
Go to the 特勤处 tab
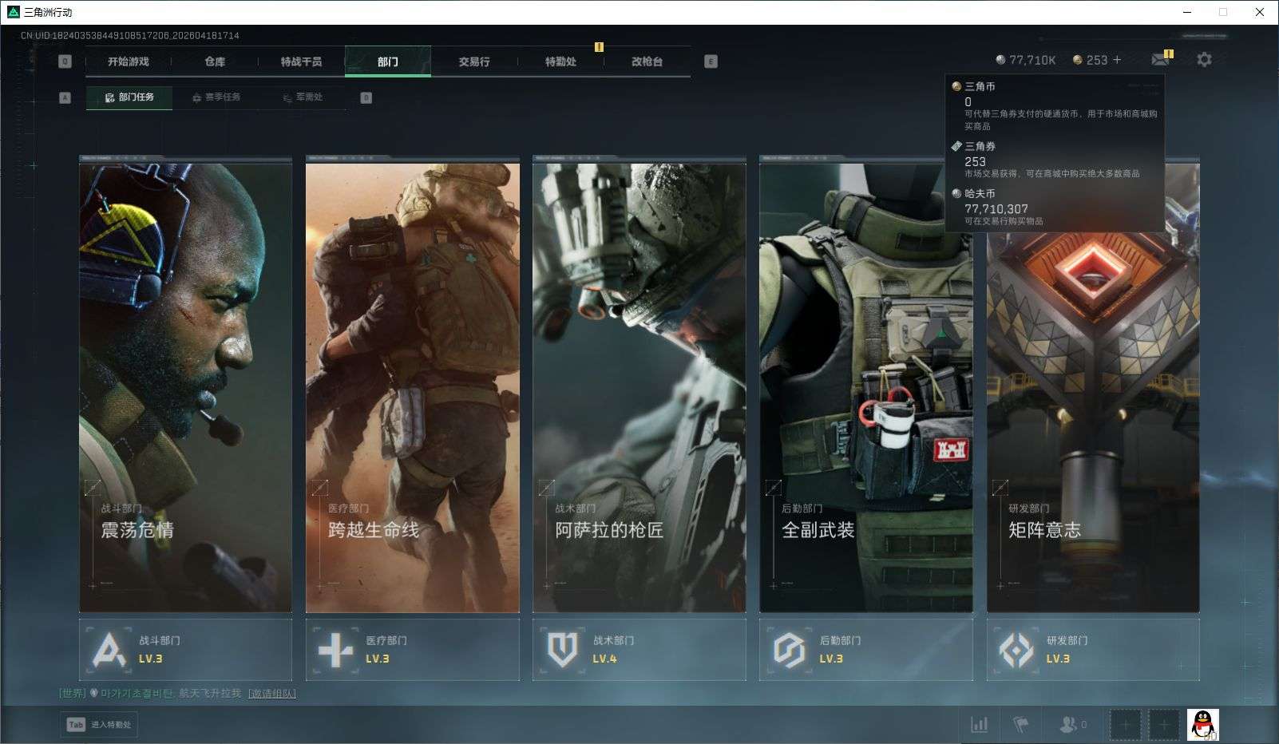[560, 61]
